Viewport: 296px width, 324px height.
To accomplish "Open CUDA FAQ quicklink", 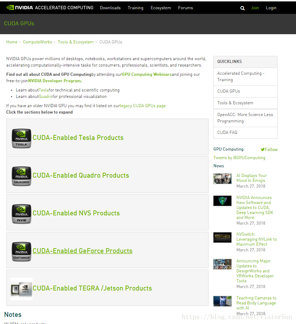I will point(245,133).
